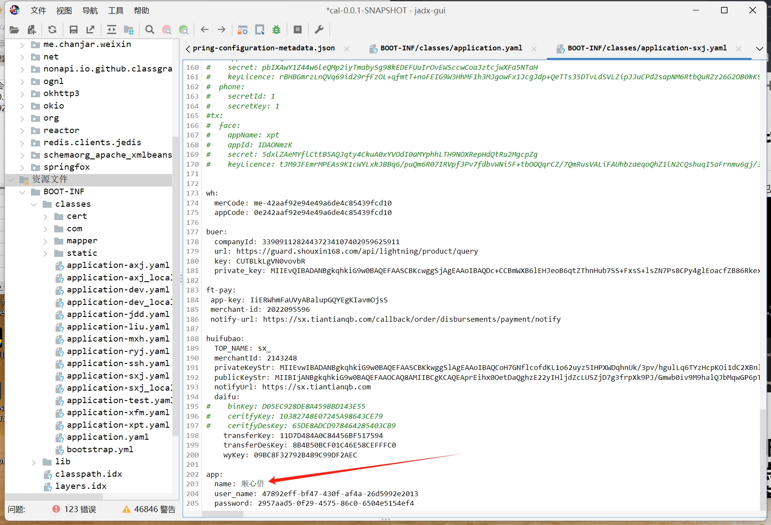Open the debugger with the bug icon
This screenshot has height=525, width=771.
click(276, 30)
